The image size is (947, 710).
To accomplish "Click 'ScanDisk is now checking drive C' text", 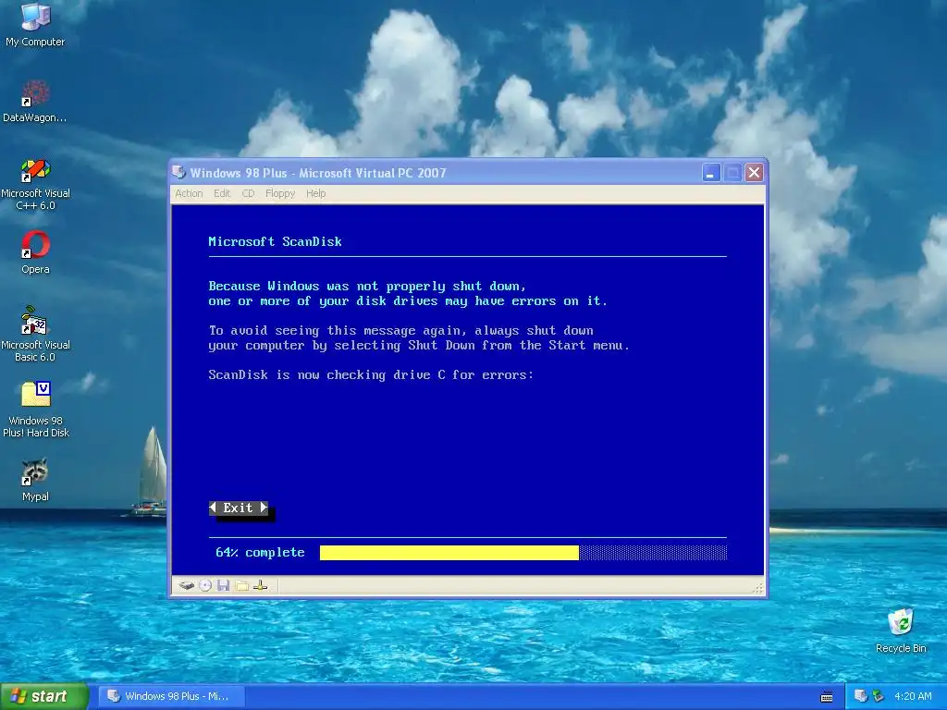I will pyautogui.click(x=371, y=375).
